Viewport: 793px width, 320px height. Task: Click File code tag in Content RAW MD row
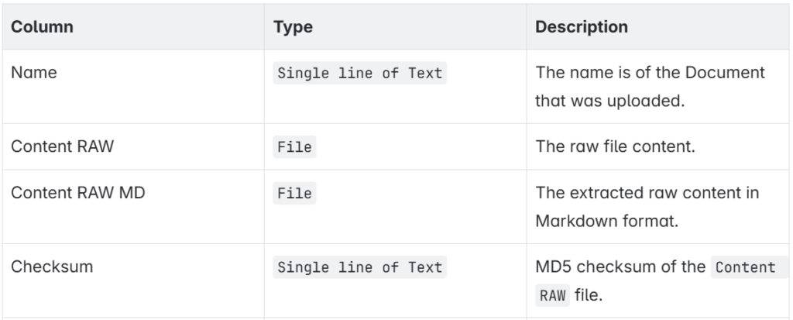coord(294,194)
